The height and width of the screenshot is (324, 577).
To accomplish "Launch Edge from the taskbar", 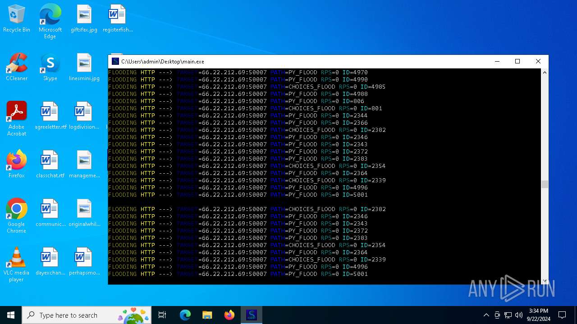I will 185,315.
